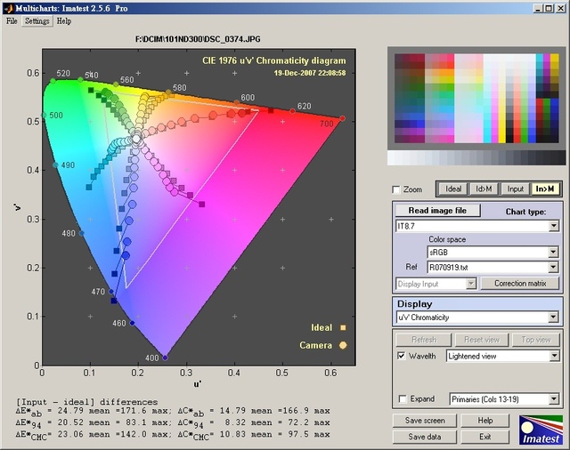
Task: Click the Multicharts title bar icon
Action: [9, 8]
